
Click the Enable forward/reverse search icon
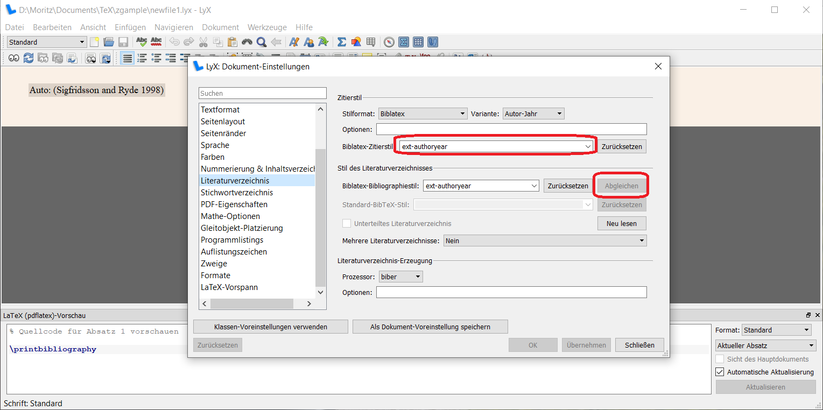tap(72, 58)
